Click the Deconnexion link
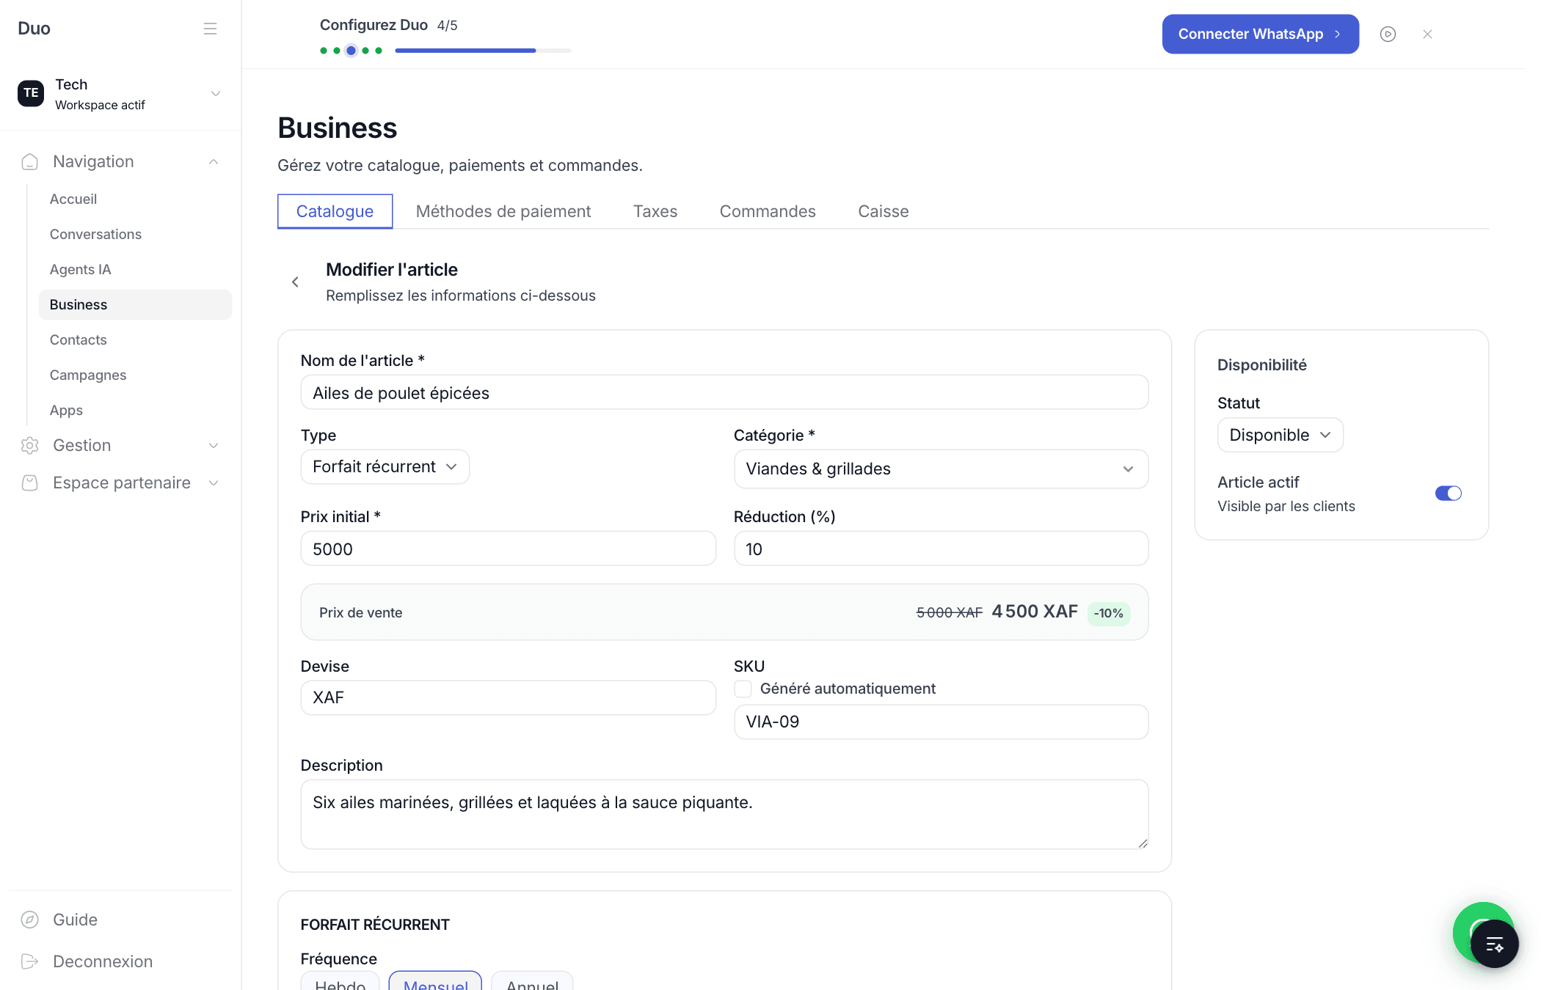Image resolution: width=1541 pixels, height=990 pixels. click(103, 961)
